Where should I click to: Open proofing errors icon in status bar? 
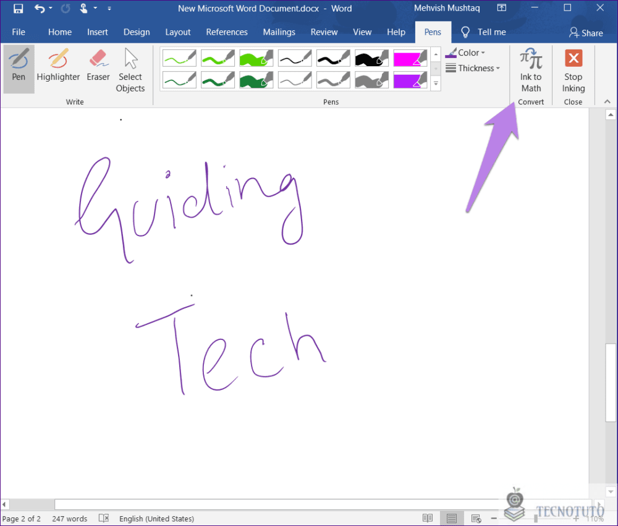tap(104, 518)
